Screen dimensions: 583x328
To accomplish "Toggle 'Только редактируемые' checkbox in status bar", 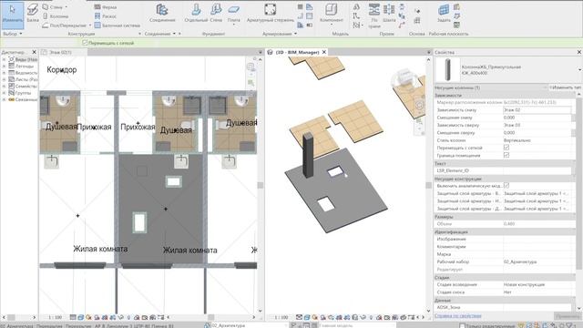I will coord(462,325).
